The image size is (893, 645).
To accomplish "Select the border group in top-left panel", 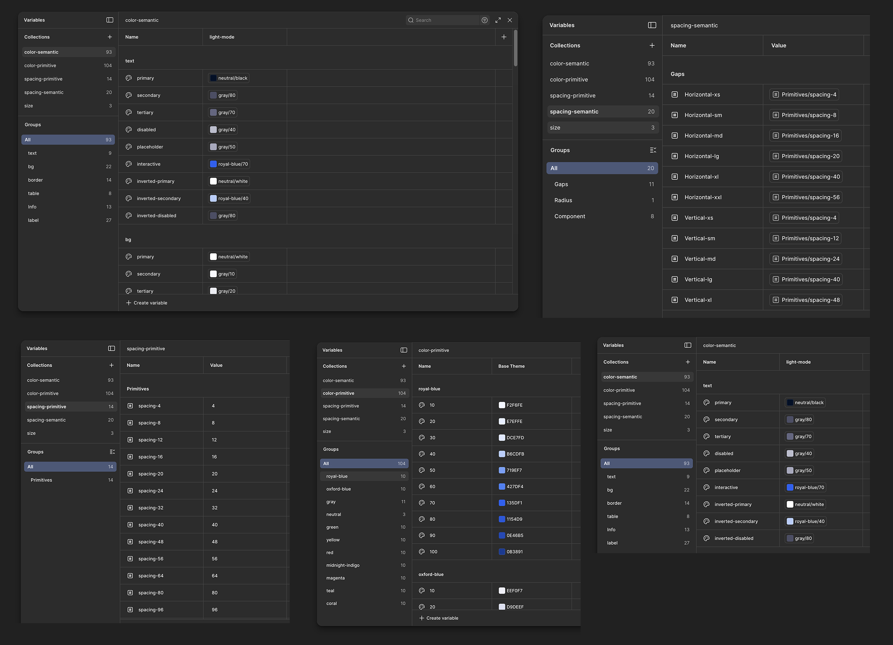I will (36, 180).
